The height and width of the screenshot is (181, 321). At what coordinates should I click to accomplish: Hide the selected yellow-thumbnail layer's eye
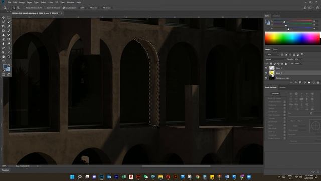266,73
